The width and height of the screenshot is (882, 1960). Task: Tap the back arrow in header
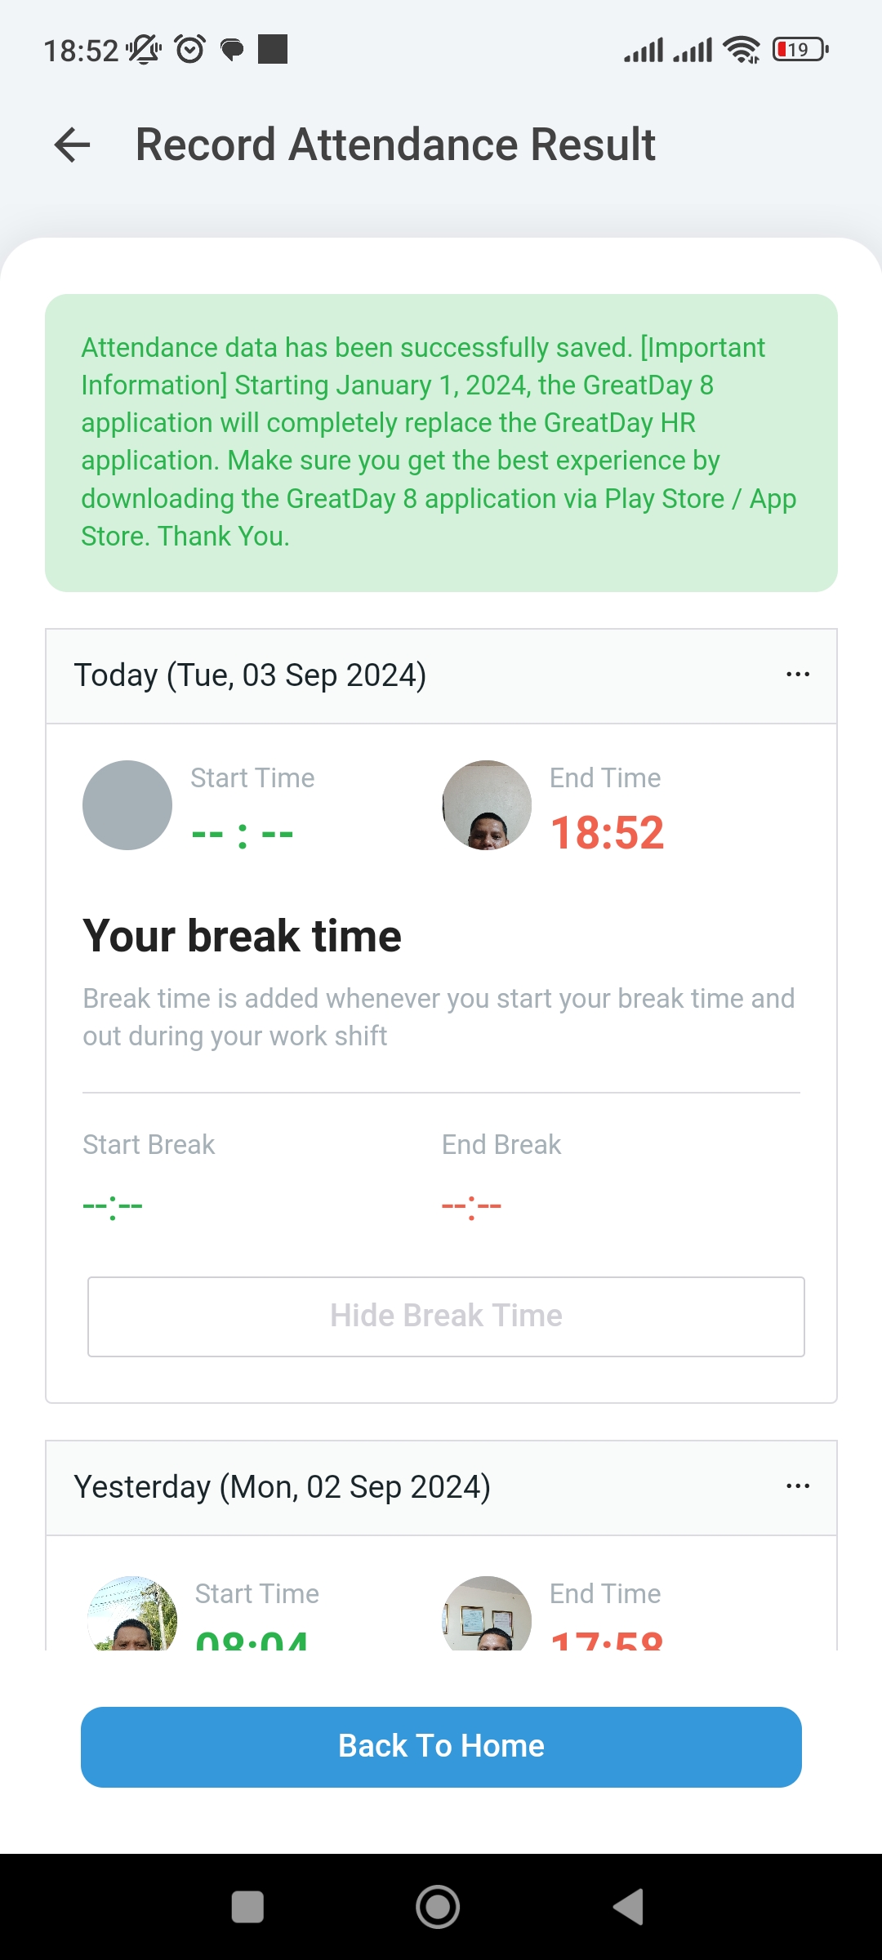click(72, 145)
